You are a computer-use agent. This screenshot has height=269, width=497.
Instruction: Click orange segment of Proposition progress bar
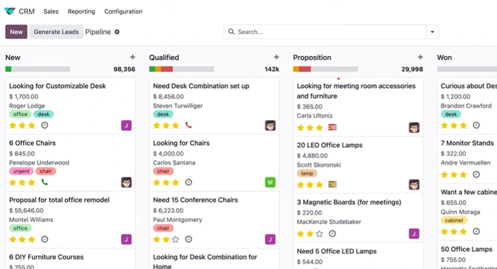click(x=296, y=69)
